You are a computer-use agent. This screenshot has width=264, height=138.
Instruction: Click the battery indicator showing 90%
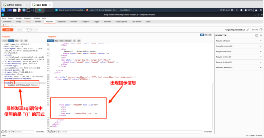pyautogui.click(x=249, y=10)
